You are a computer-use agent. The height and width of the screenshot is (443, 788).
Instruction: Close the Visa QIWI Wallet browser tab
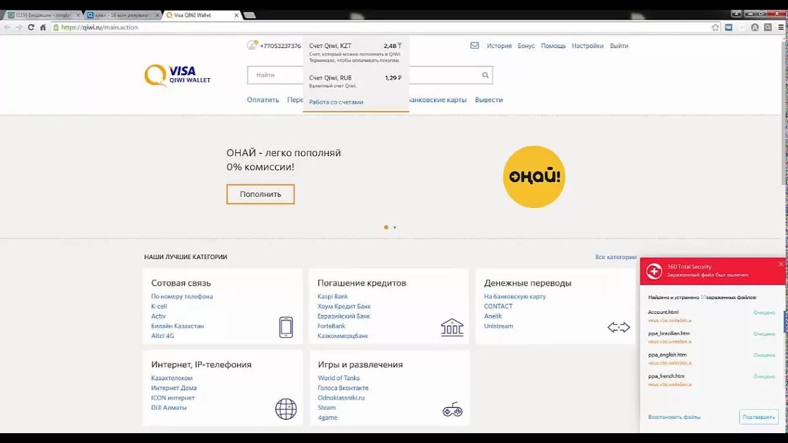coord(236,15)
